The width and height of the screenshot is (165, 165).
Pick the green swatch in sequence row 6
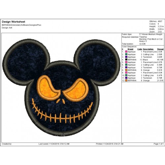click(126, 65)
